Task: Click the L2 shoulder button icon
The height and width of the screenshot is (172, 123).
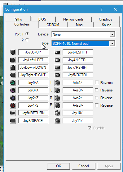Action: pos(57,60)
